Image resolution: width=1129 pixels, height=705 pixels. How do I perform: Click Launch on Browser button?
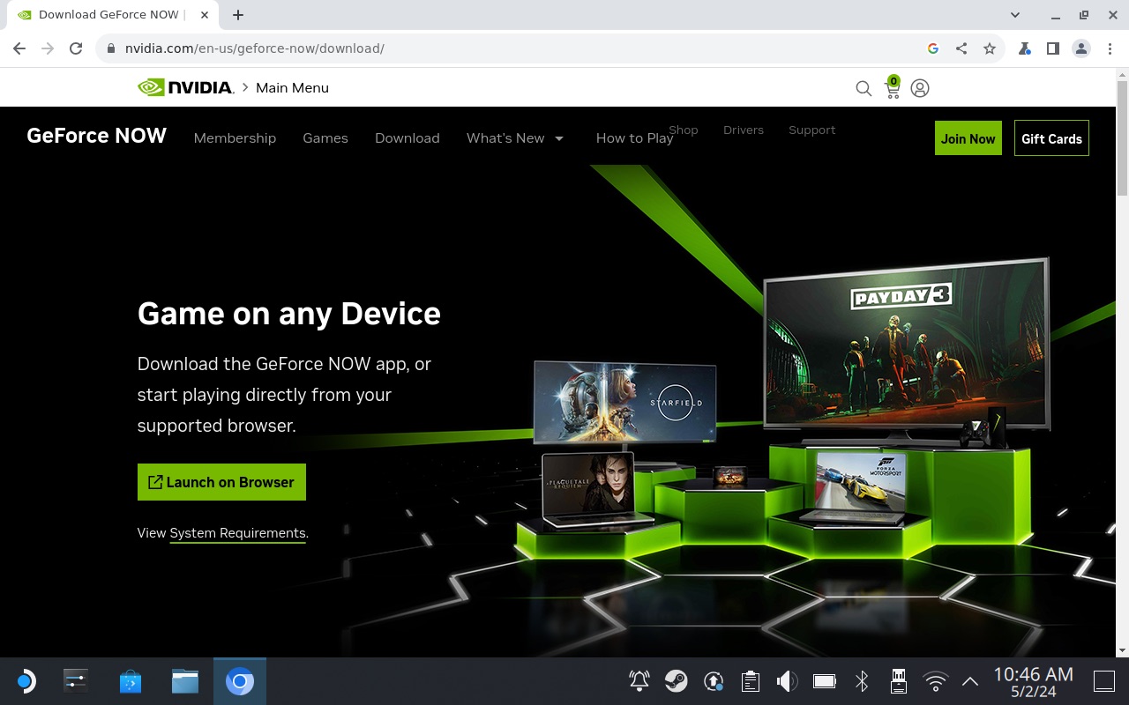click(x=221, y=482)
